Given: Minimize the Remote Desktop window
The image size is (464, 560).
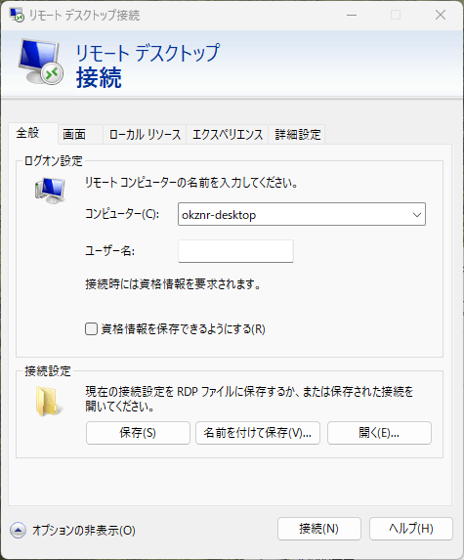Looking at the screenshot, I should (x=352, y=15).
